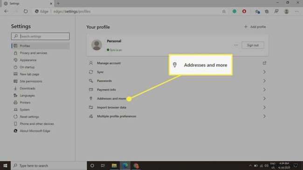The height and width of the screenshot is (170, 303).
Task: Open Payment info row
Action: click(178, 89)
